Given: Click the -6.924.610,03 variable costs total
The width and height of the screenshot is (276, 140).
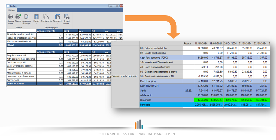Looking at the screenshot, I should coord(71,84).
